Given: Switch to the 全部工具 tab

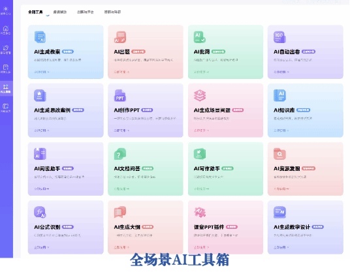Looking at the screenshot, I should pyautogui.click(x=35, y=12).
